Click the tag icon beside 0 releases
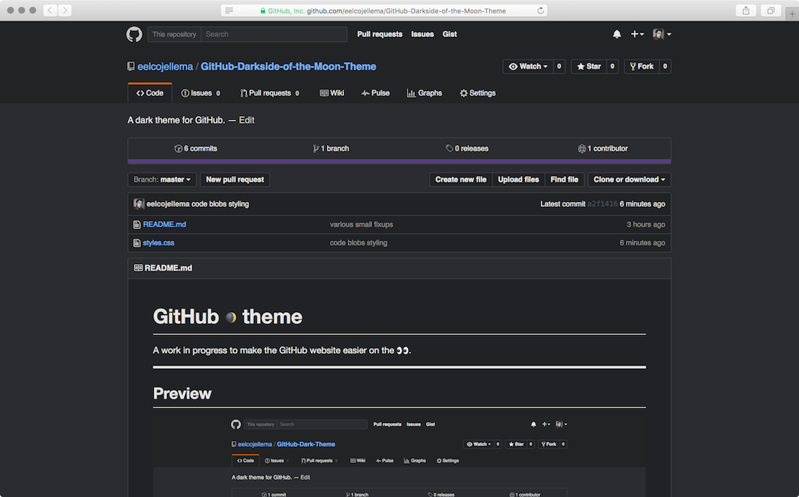 coord(450,149)
